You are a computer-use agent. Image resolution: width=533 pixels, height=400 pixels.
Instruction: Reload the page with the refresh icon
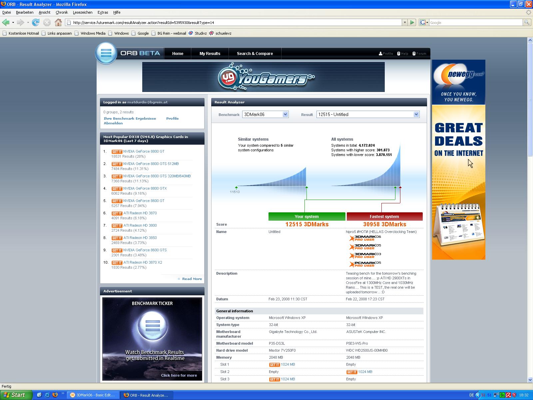point(36,22)
